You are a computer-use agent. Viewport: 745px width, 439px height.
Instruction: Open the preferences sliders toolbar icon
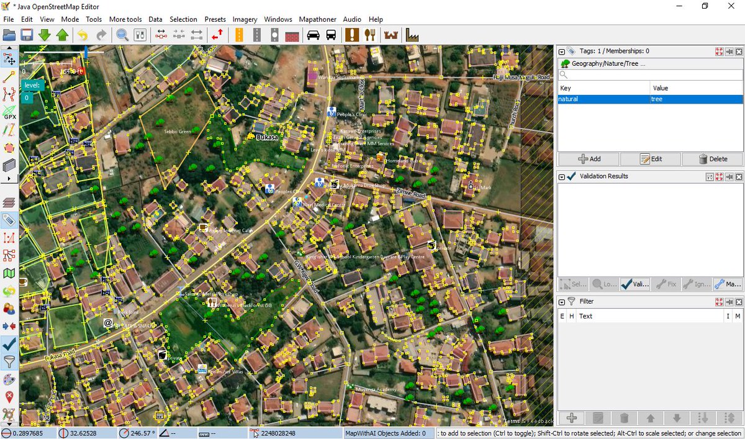(x=140, y=35)
